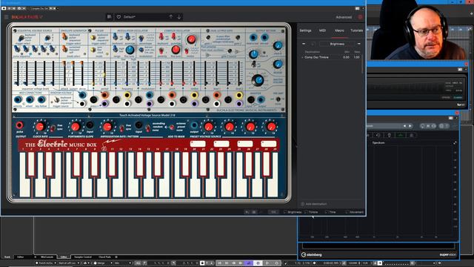Click the clock rate red knob
Screen dimensions: 474x267
coord(40,127)
